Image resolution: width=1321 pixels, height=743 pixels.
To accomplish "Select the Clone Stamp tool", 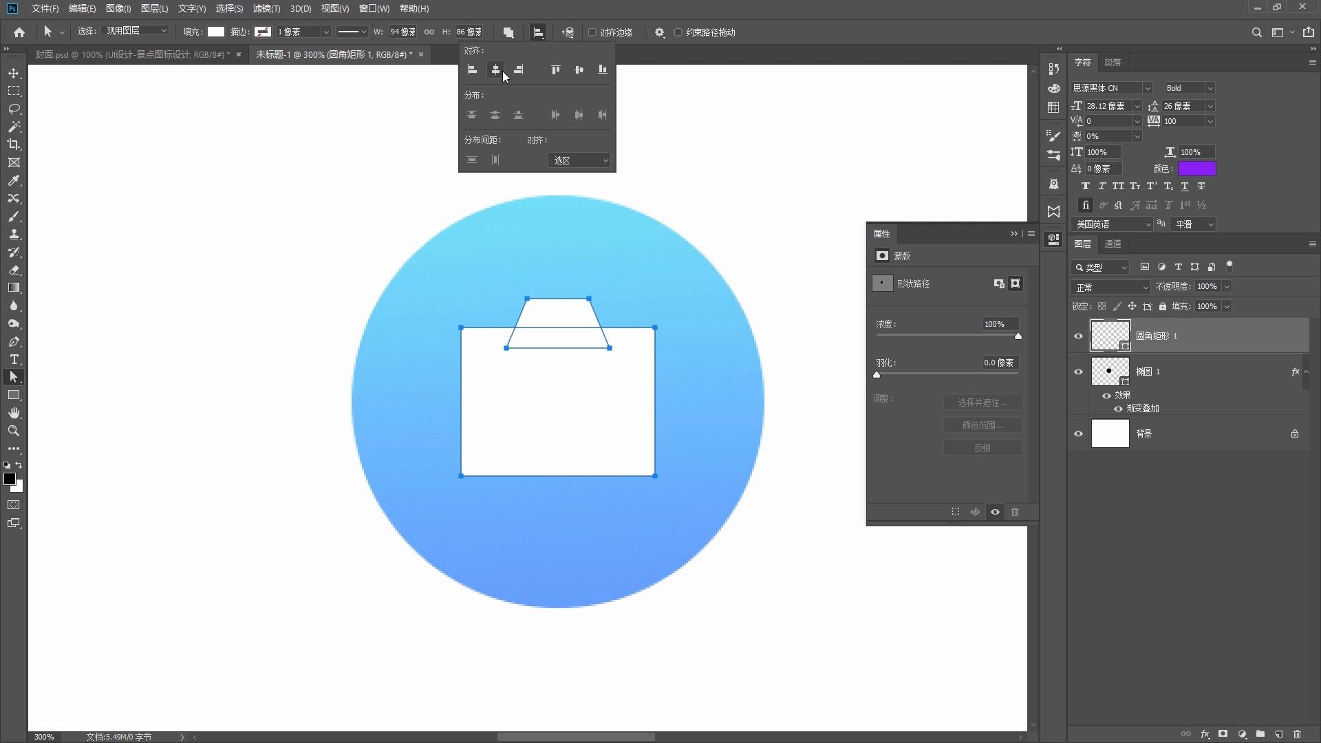I will click(x=14, y=234).
